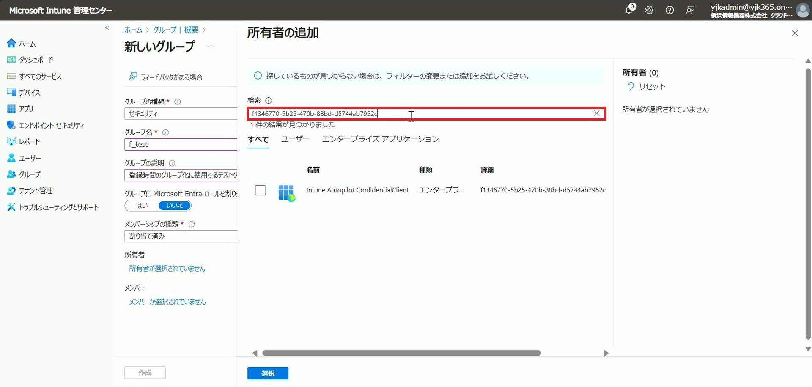Screen dimensions: 812x387
Task: Open トラブルシューティングとサポート in the sidebar
Action: (53, 207)
